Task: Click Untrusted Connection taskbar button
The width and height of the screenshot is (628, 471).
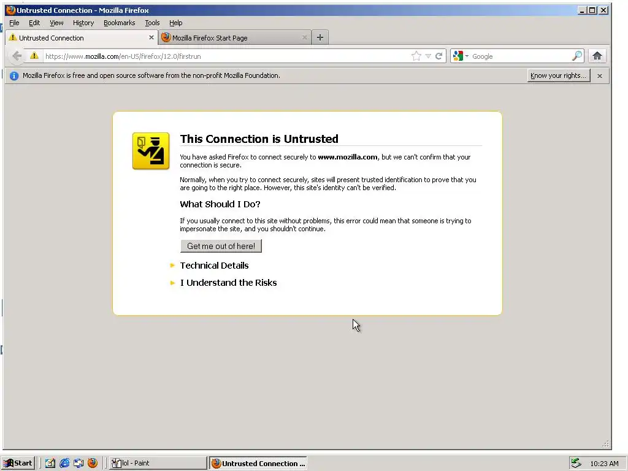Action: point(259,463)
